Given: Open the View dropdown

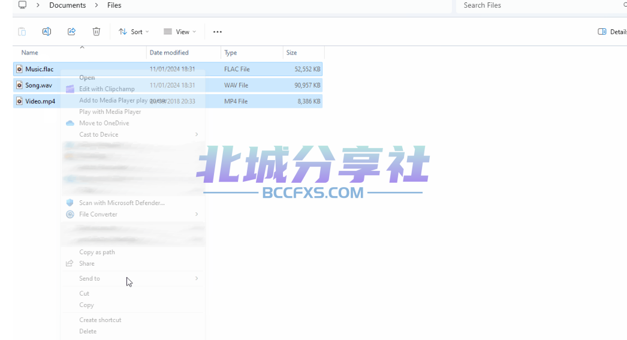Looking at the screenshot, I should [180, 32].
